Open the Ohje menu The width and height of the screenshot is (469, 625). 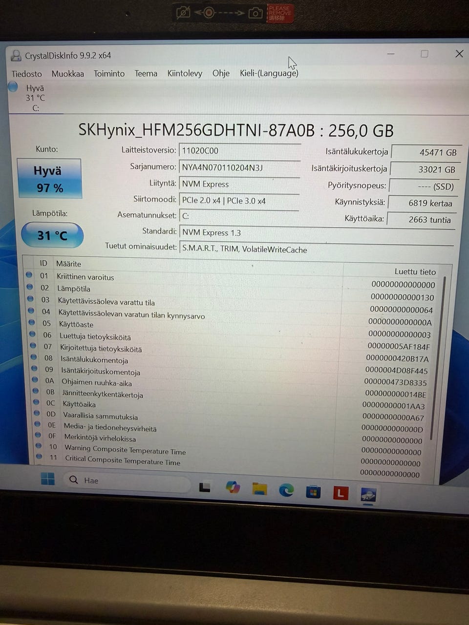point(221,73)
